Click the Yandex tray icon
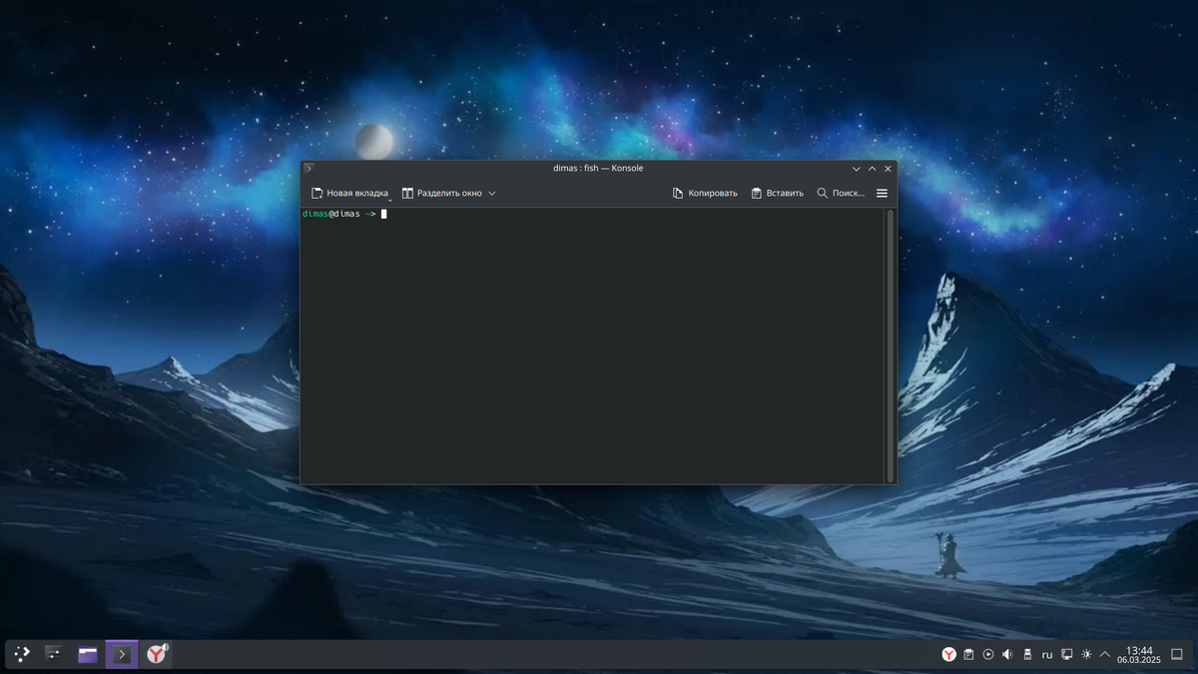 (948, 655)
